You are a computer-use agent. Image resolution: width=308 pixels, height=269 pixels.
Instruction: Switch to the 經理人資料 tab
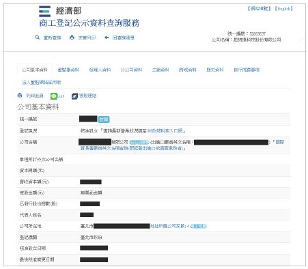point(100,70)
